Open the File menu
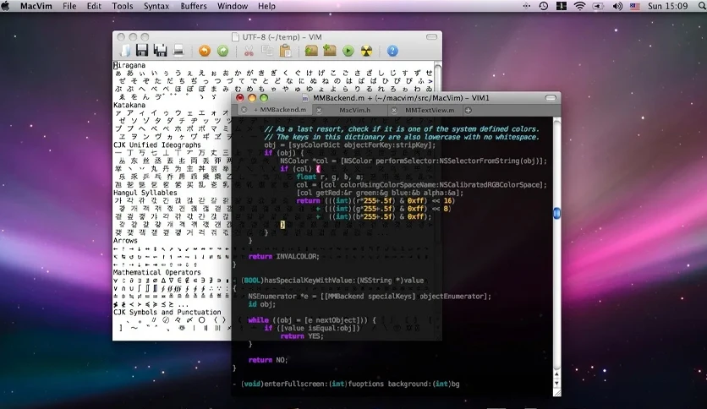 point(69,6)
